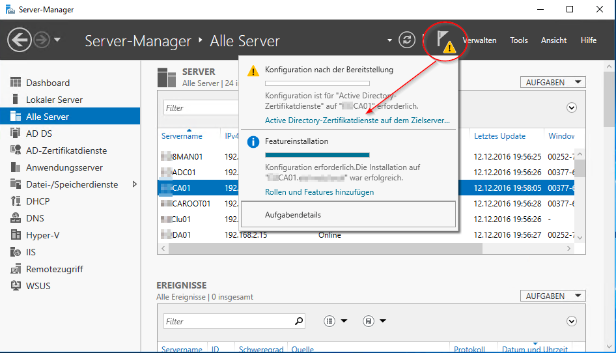Open Datei-/Speicherdienste role icon

[16, 184]
